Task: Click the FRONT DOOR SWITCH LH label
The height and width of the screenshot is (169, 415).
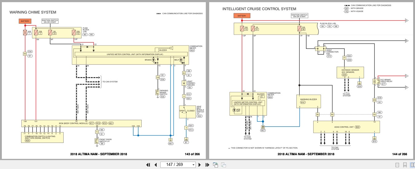Action: tap(106, 141)
